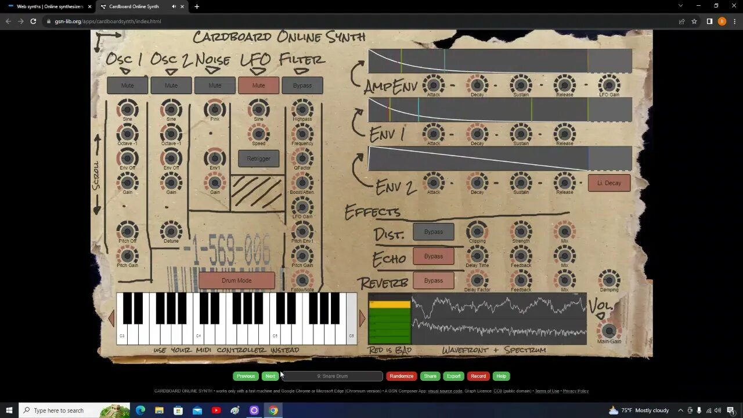Open the preset list showing 9: Snare Drum
The width and height of the screenshot is (743, 418).
coord(332,376)
